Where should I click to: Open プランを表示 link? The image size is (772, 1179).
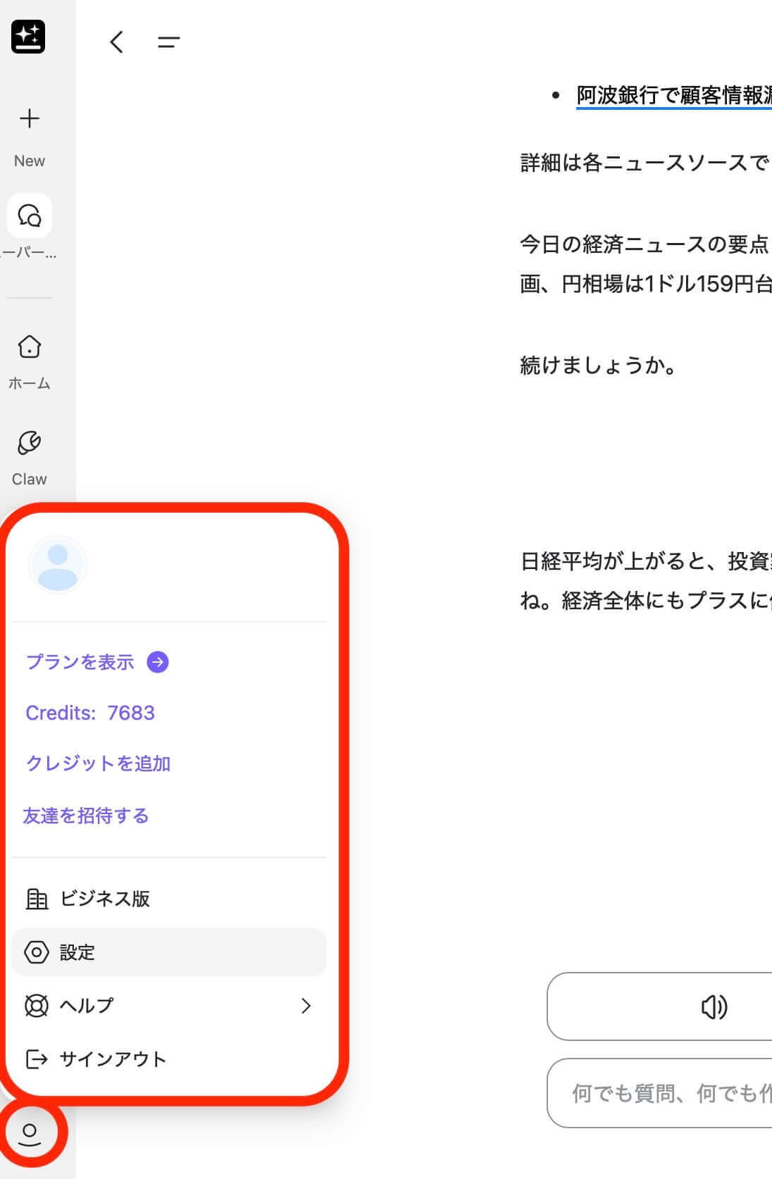[x=80, y=662]
